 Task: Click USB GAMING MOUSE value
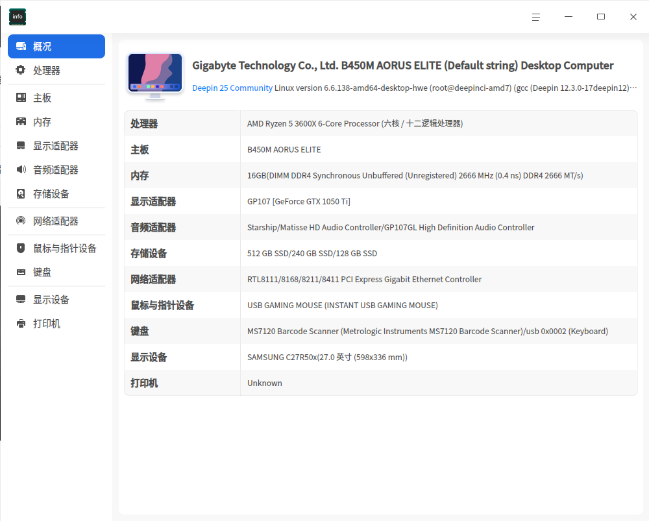coord(342,306)
